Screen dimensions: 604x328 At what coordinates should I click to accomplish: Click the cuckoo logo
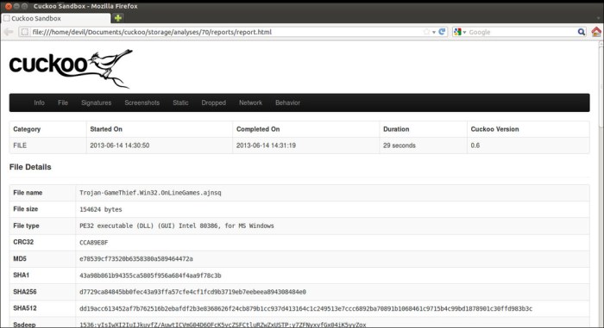click(x=71, y=68)
